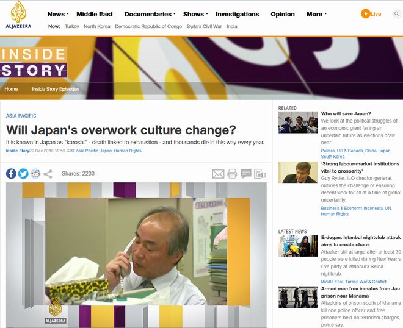Click the listen-to-article audio icon

[x=260, y=174]
